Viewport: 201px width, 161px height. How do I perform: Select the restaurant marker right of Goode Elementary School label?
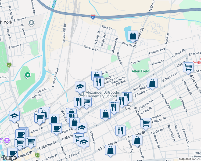click(x=127, y=97)
